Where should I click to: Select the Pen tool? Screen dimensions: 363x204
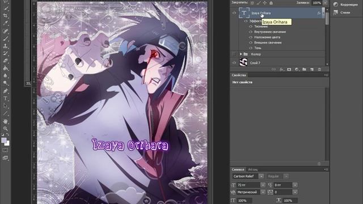[x=5, y=91]
